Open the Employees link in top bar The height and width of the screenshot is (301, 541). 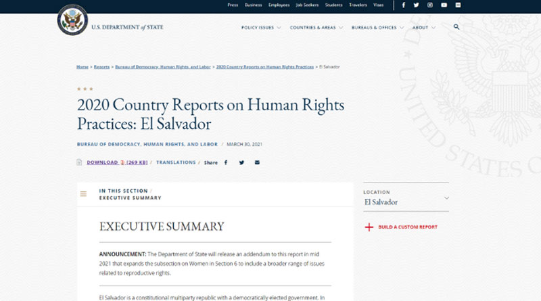279,5
